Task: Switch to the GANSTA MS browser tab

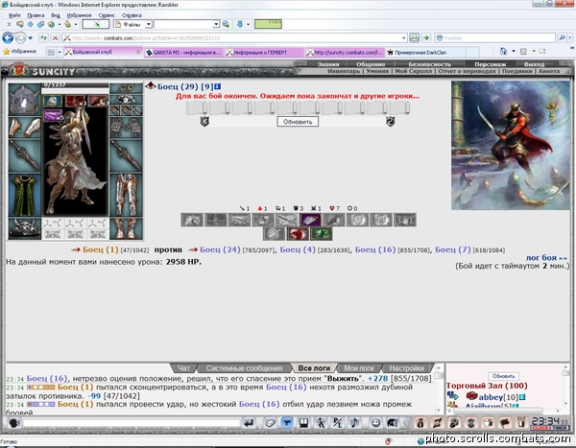Action: coord(184,53)
